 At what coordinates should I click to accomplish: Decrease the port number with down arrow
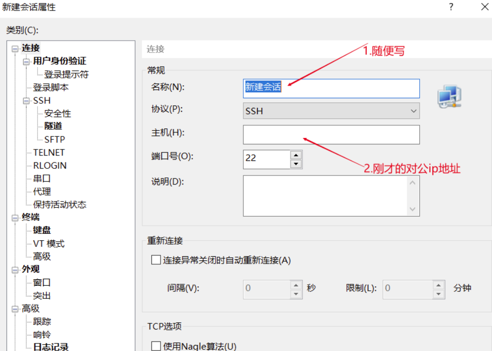click(296, 164)
